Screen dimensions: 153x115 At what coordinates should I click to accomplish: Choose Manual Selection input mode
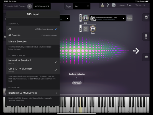33,41
